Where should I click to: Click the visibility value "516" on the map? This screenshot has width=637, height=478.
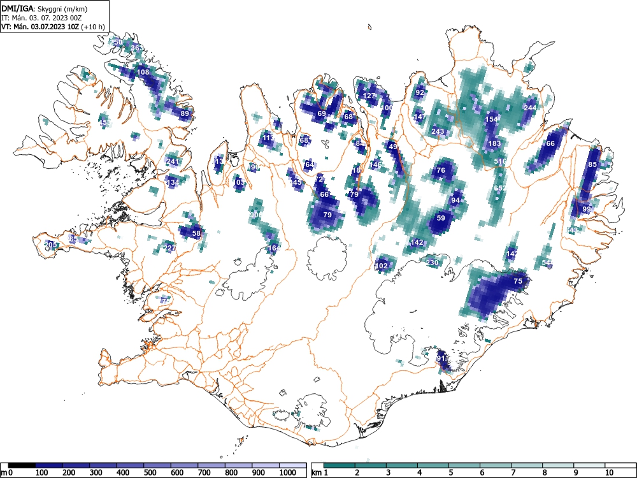pos(500,161)
